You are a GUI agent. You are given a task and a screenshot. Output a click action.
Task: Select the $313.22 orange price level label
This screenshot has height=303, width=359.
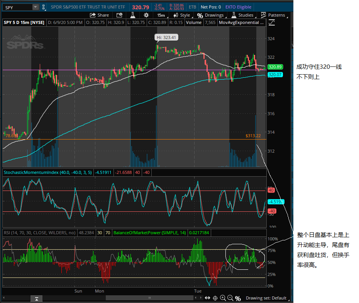pos(253,136)
